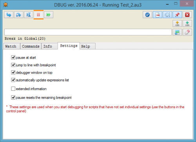Click the Break in Global(20) status text
196x142 pixels.
point(25,39)
